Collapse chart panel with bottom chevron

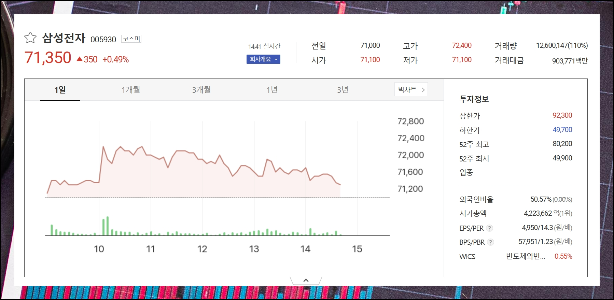click(x=306, y=281)
